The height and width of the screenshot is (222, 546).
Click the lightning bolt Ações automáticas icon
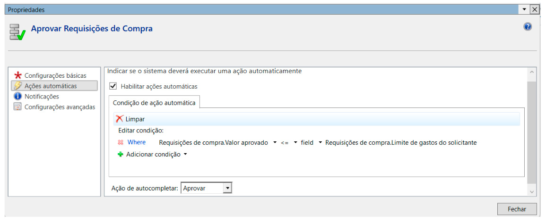18,86
